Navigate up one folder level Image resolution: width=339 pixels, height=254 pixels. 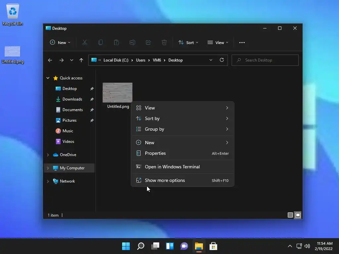[81, 60]
